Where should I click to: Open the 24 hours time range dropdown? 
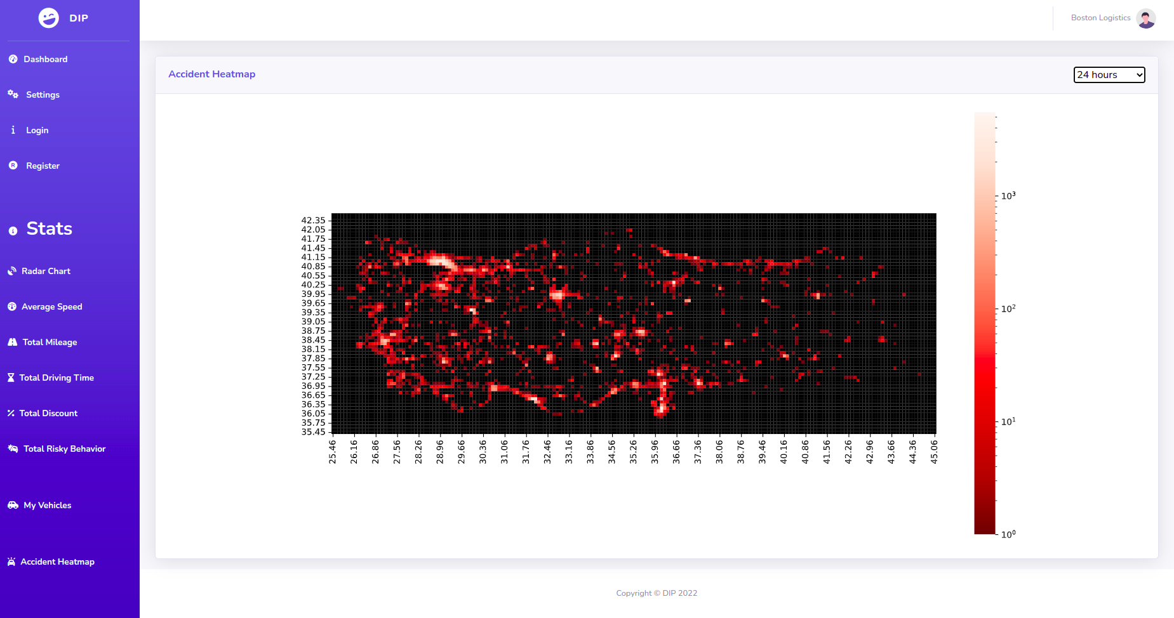pyautogui.click(x=1109, y=75)
